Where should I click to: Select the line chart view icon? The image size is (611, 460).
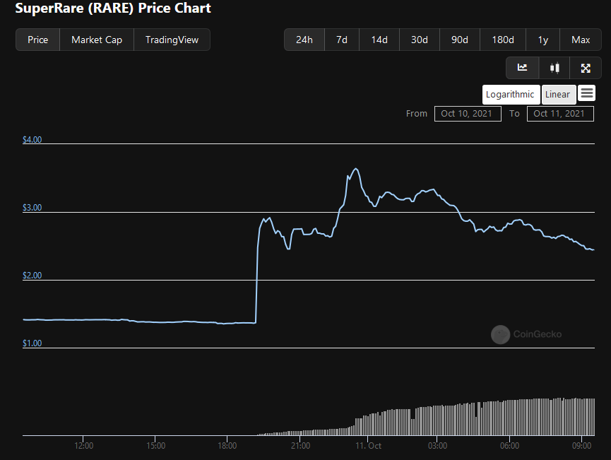coord(522,68)
